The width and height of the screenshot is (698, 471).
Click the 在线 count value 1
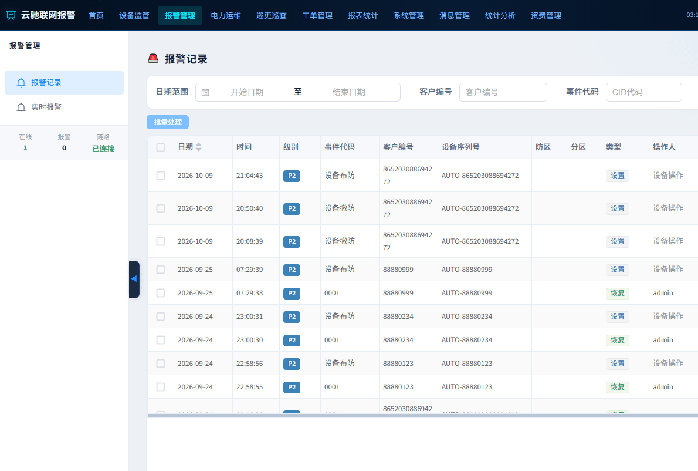pos(25,149)
